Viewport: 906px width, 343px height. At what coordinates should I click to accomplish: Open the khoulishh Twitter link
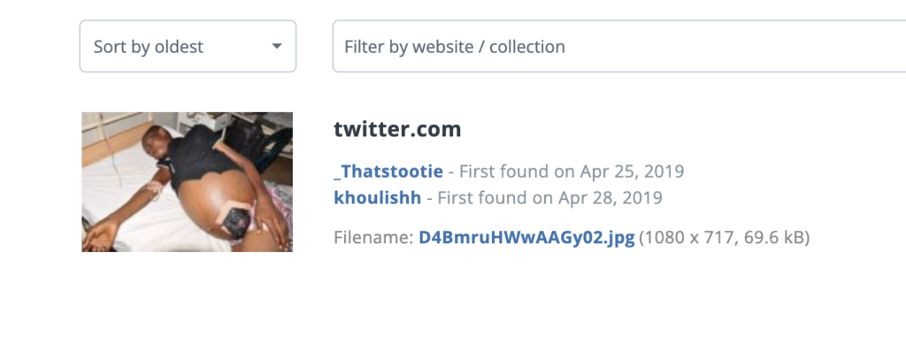377,198
